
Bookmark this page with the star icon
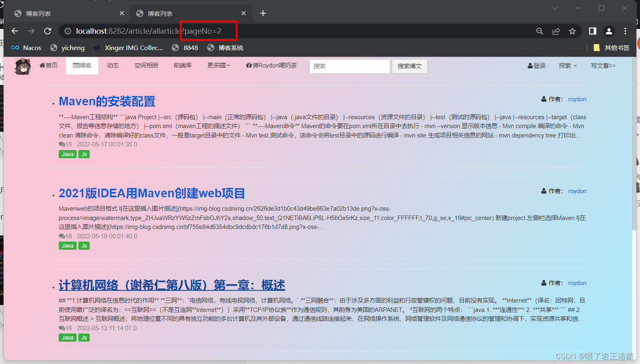572,31
